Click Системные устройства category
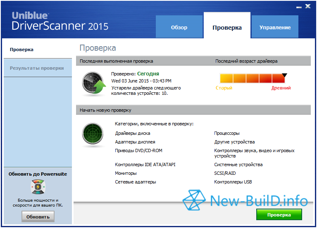The width and height of the screenshot is (317, 228). (x=238, y=165)
